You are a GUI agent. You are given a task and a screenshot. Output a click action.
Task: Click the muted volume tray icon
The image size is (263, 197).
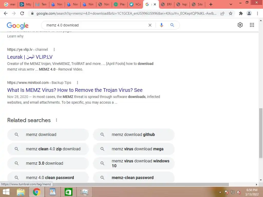pyautogui.click(x=239, y=192)
